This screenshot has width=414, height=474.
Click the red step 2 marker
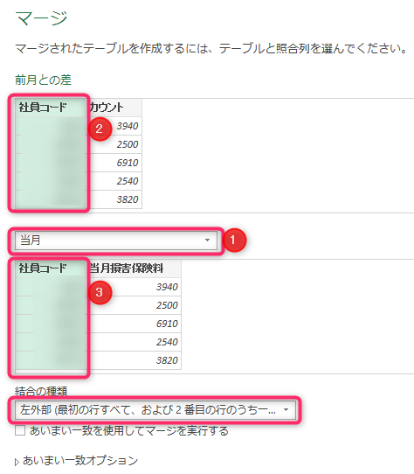point(100,129)
